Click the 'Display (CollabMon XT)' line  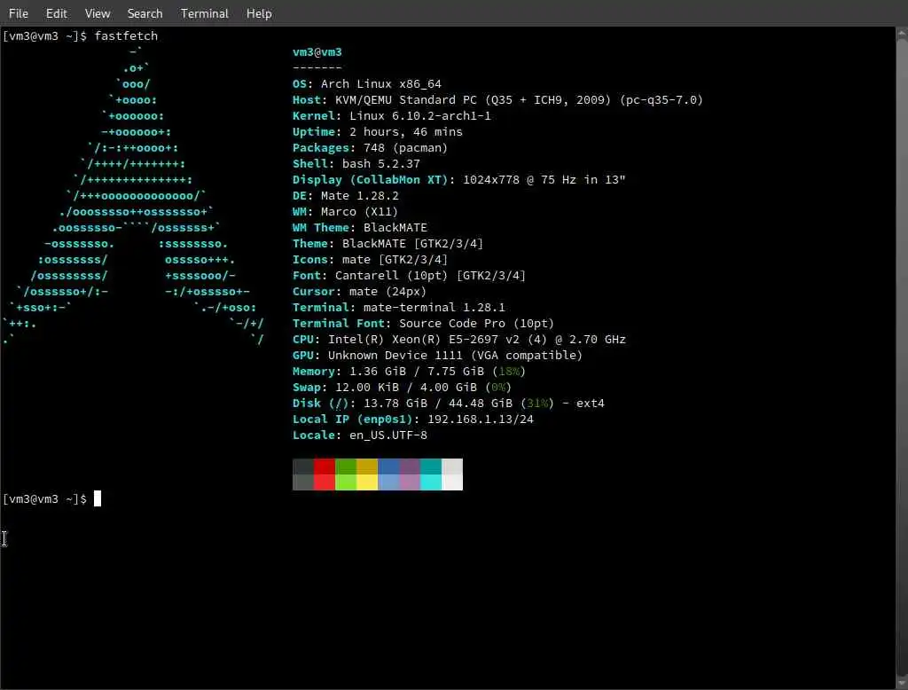(458, 180)
